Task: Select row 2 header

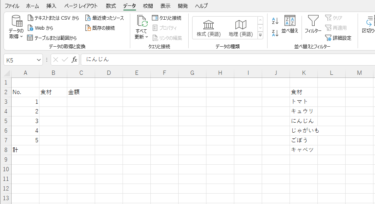Action: coord(6,92)
